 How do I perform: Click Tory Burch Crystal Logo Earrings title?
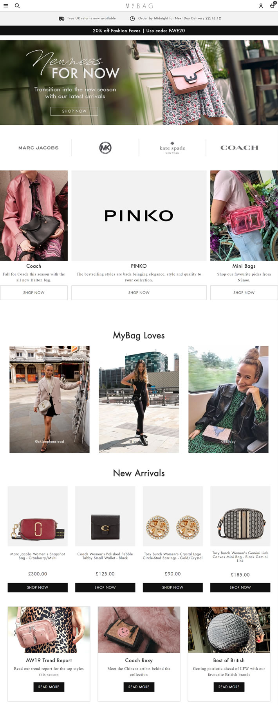point(173,556)
